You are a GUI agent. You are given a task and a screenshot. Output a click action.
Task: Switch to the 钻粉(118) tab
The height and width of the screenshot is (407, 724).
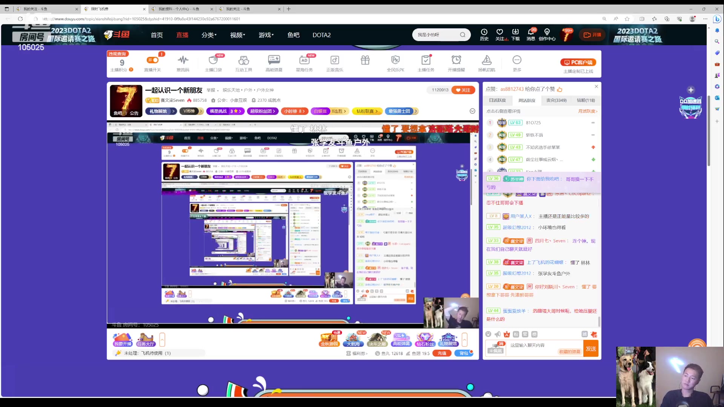click(x=586, y=100)
